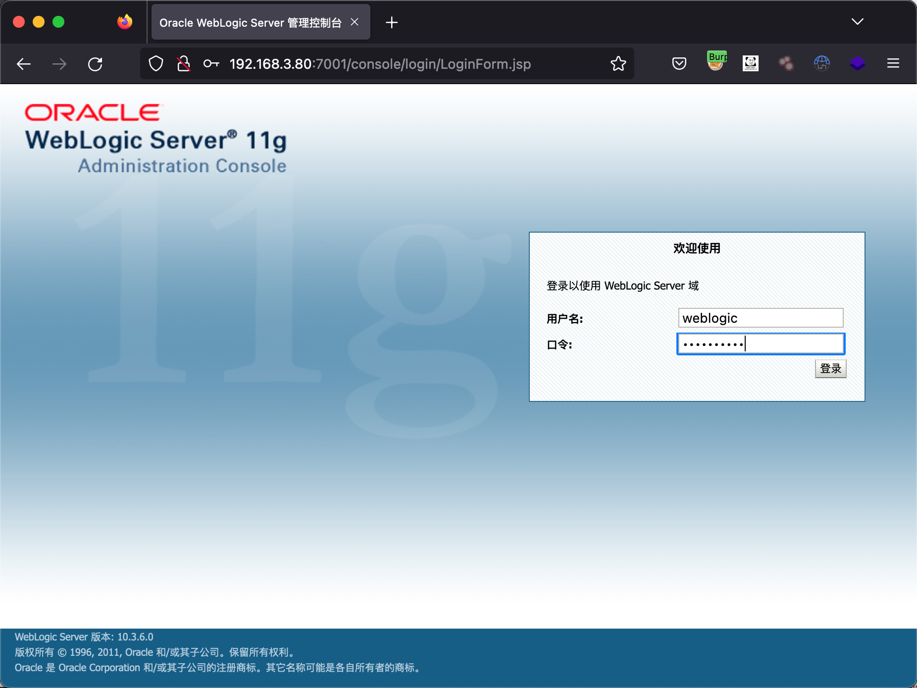
Task: Open the tracking protection shield icon
Action: (156, 64)
